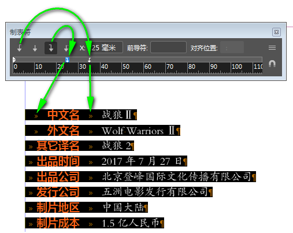This screenshot has width=293, height=233.
Task: Click the text 2017 年 7 月 27 日
Action: (x=142, y=161)
